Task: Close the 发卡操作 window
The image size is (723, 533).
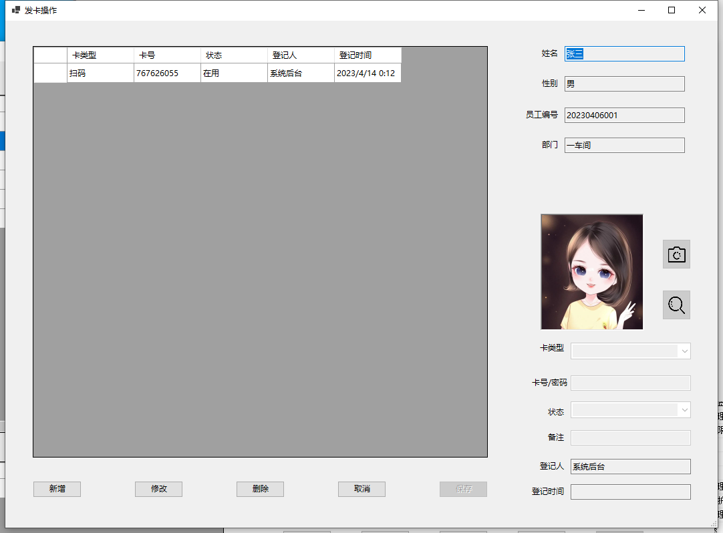Action: (702, 10)
